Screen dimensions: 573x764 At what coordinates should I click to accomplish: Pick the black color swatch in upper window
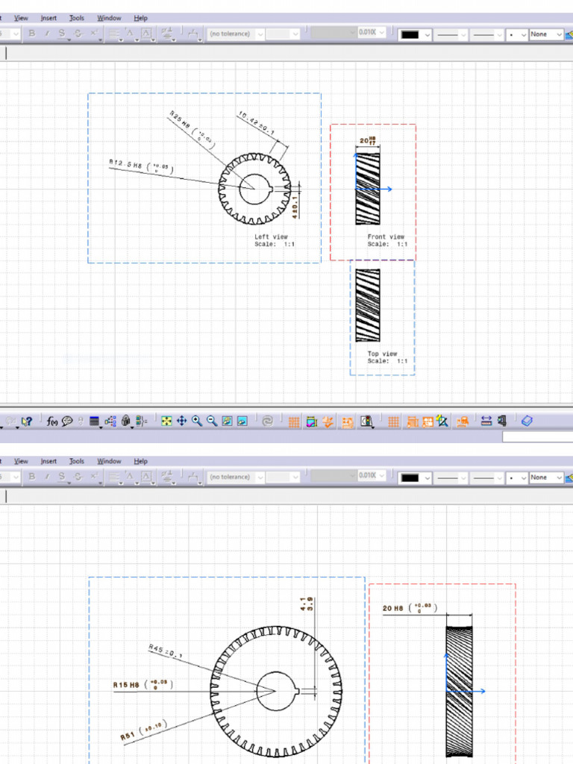tap(410, 34)
